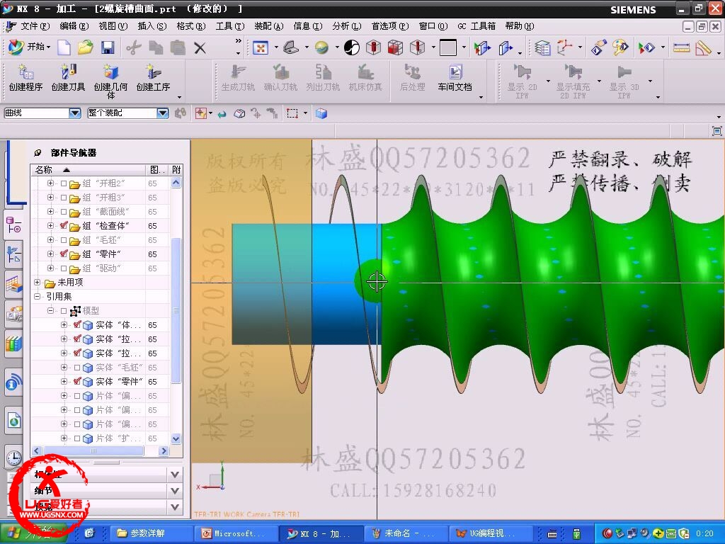Image resolution: width=725 pixels, height=544 pixels.
Task: Collapse the 引用集 tree node
Action: [38, 297]
